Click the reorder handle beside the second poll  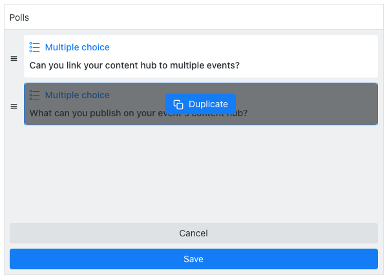pyautogui.click(x=14, y=107)
